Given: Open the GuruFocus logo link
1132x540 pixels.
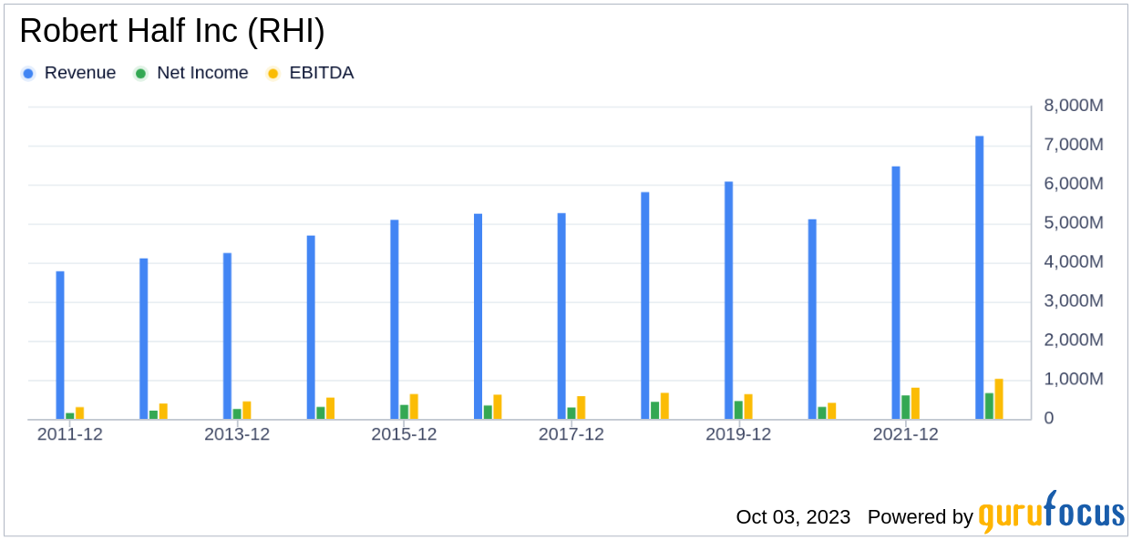Looking at the screenshot, I should point(1052,513).
